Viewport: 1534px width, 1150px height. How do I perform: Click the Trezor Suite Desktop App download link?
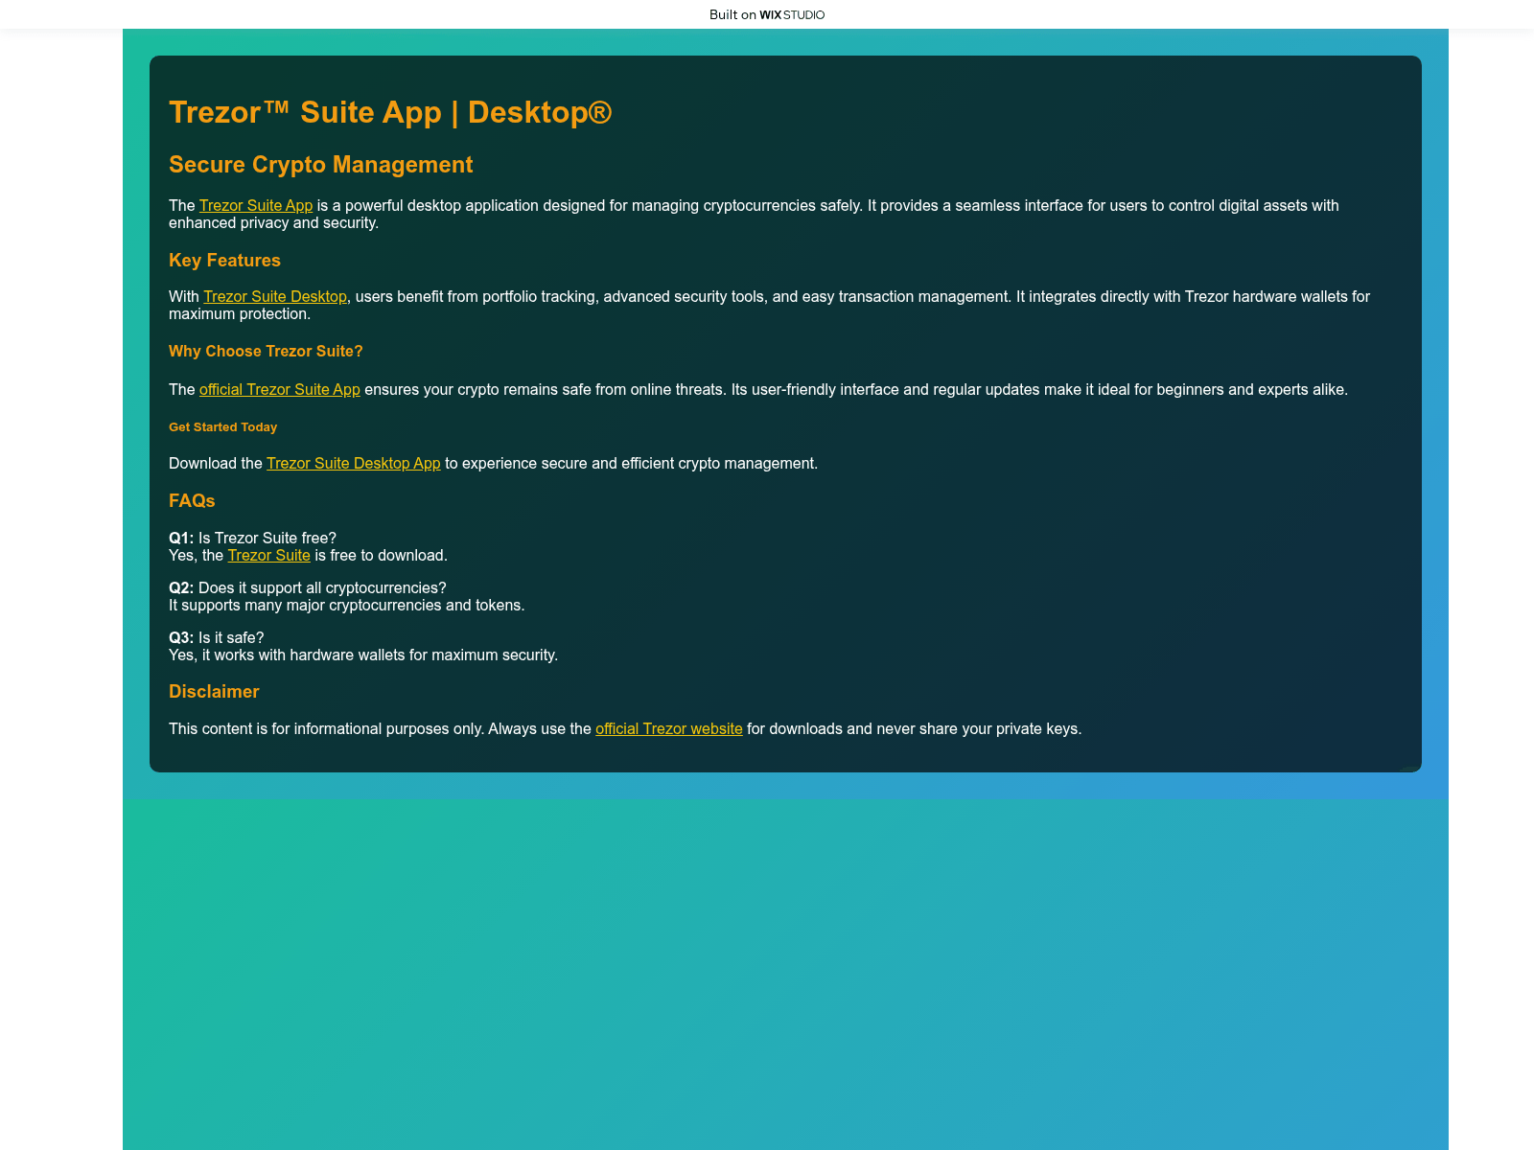click(354, 463)
